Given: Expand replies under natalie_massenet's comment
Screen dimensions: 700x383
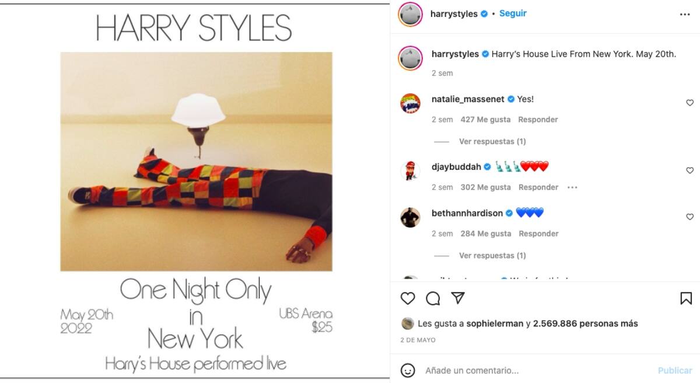Looking at the screenshot, I should coord(492,141).
